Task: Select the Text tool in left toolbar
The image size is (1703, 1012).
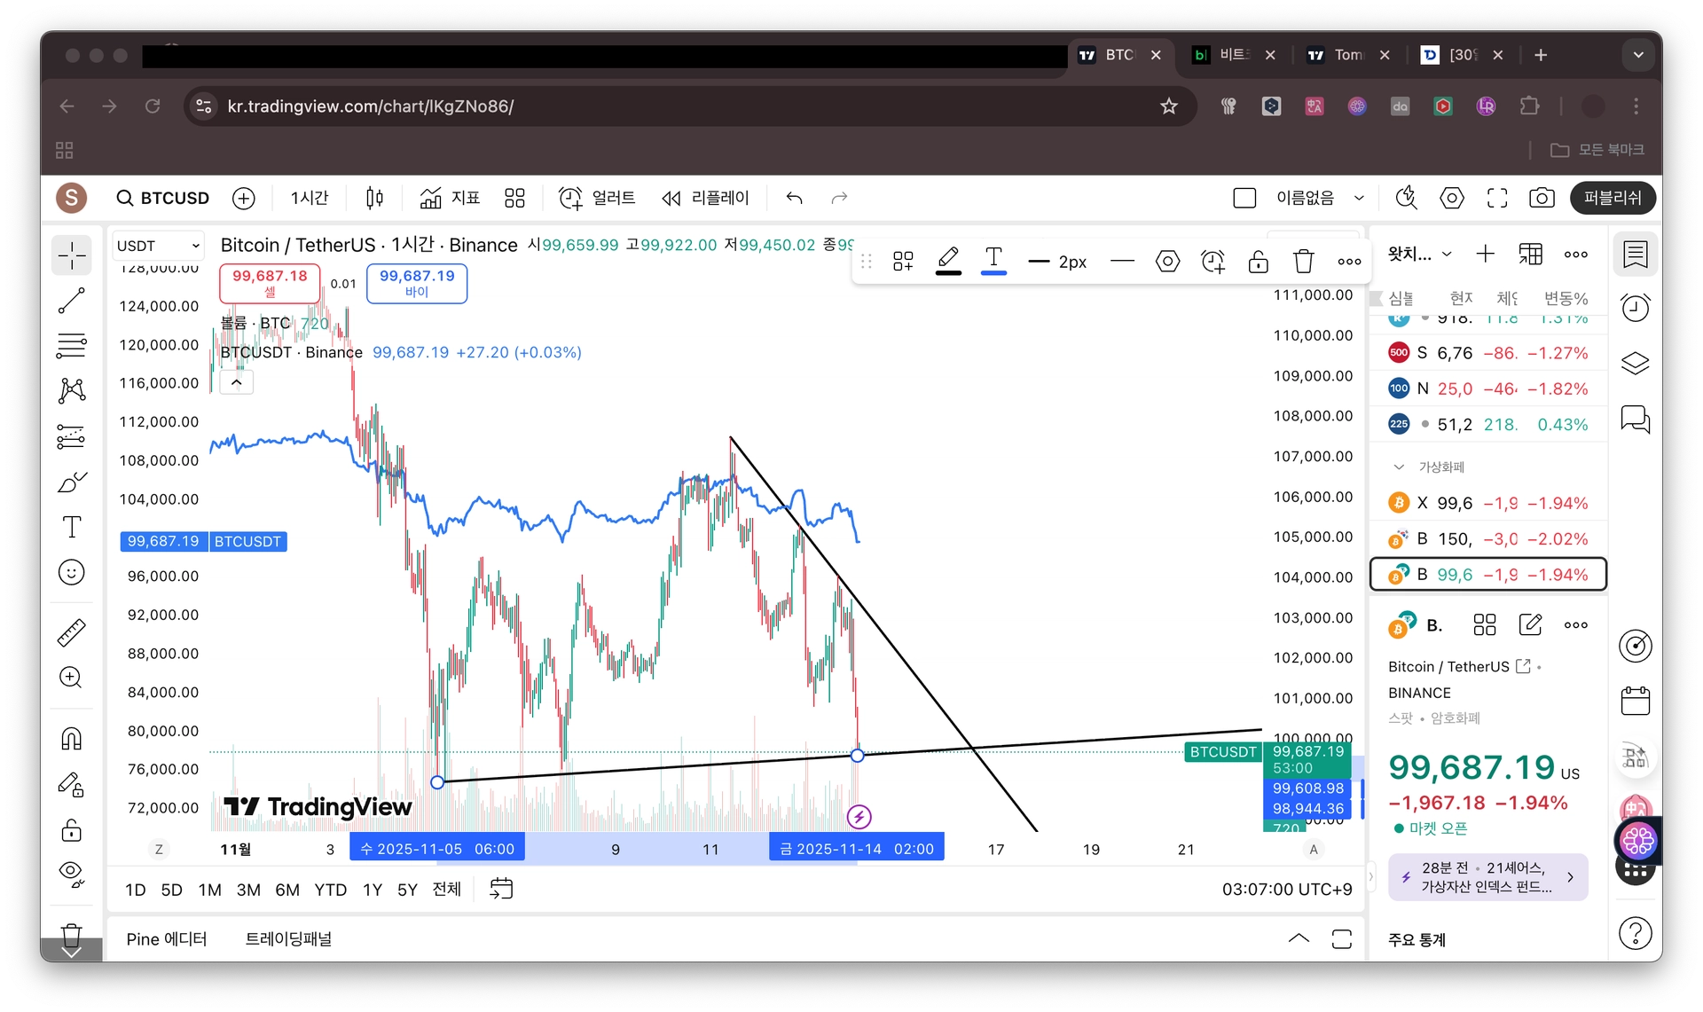Action: pos(71,527)
